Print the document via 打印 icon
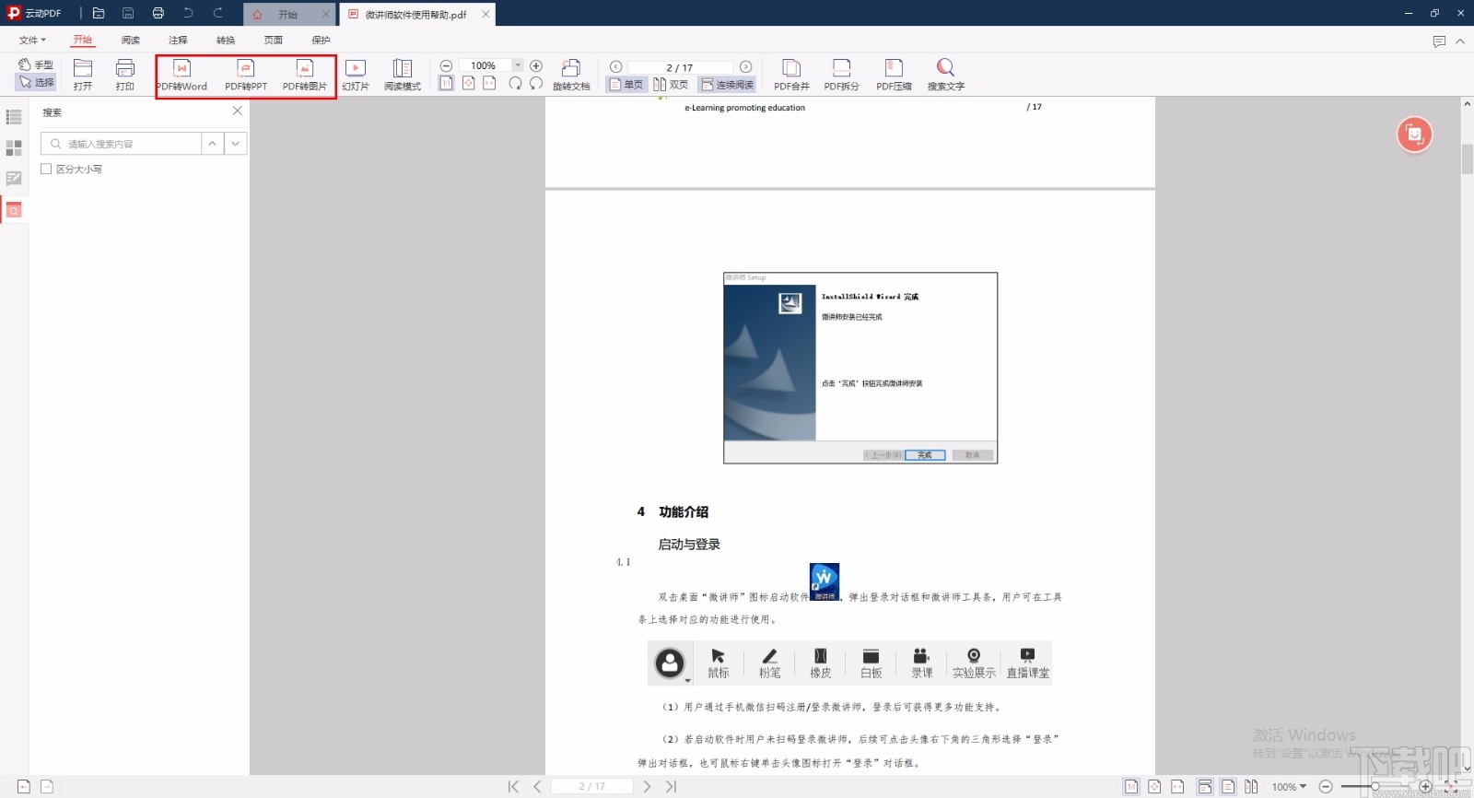1474x798 pixels. click(x=125, y=75)
